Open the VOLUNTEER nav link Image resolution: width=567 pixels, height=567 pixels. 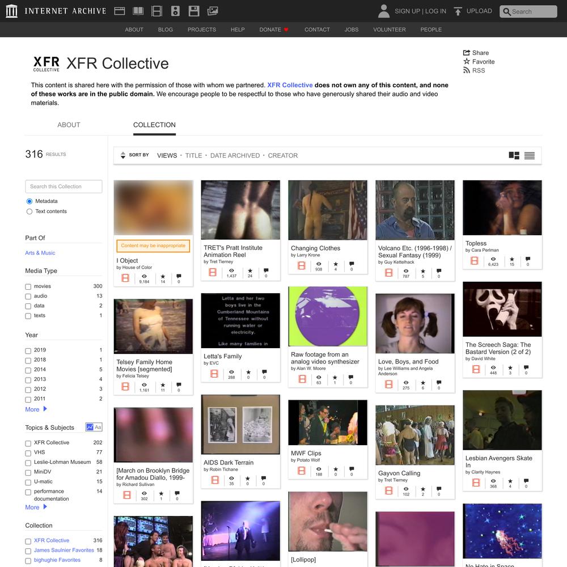click(390, 29)
